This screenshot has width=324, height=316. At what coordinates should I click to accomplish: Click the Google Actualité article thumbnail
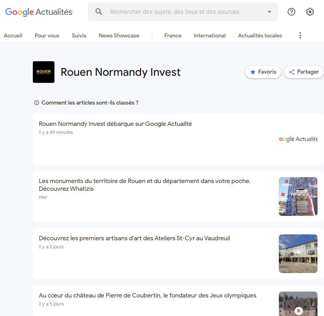298,139
